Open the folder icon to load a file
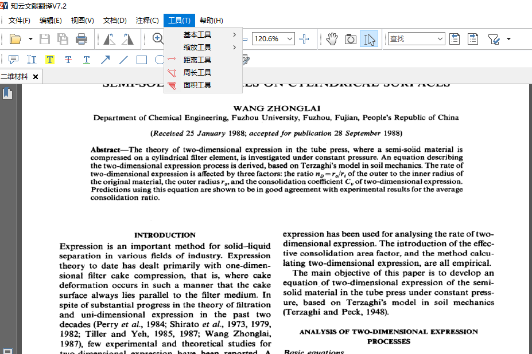This screenshot has height=354, width=532. coord(15,39)
